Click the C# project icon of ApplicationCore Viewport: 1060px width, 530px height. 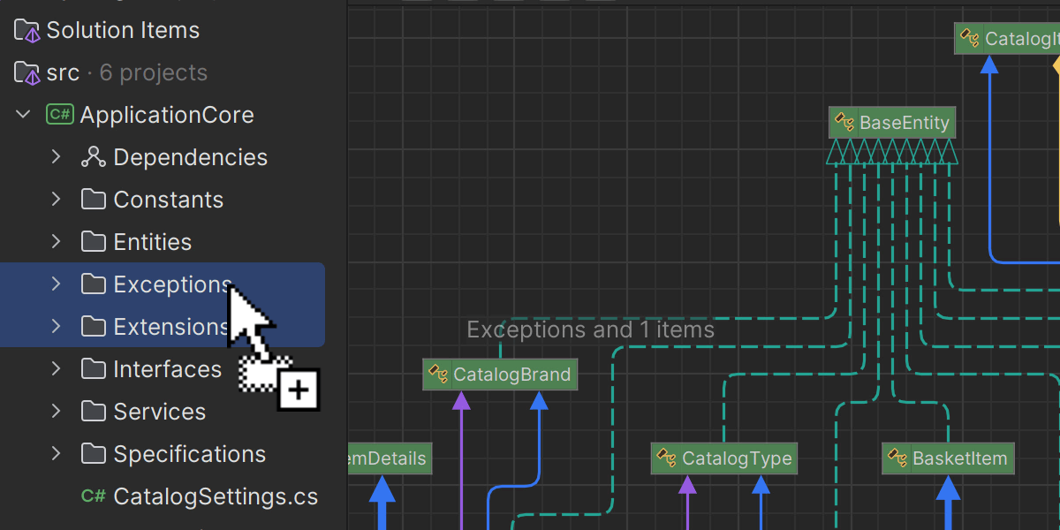[60, 115]
